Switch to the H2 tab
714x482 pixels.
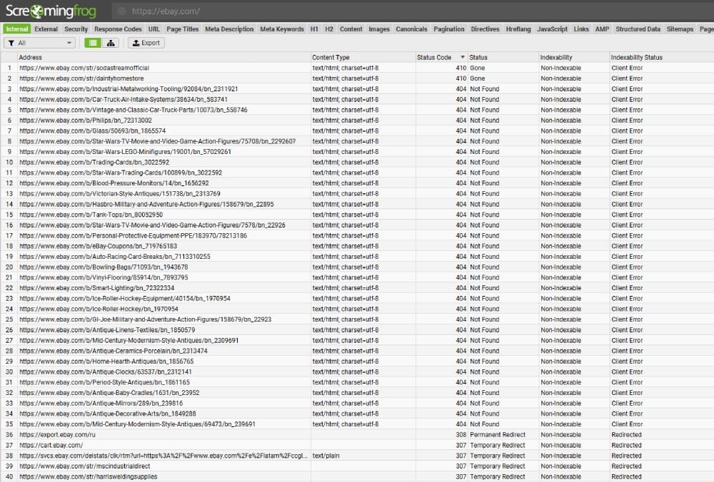(x=329, y=29)
